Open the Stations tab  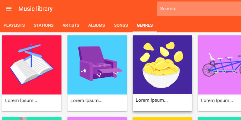[44, 25]
